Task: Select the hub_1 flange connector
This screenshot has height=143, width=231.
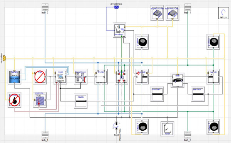Action: coord(45,135)
